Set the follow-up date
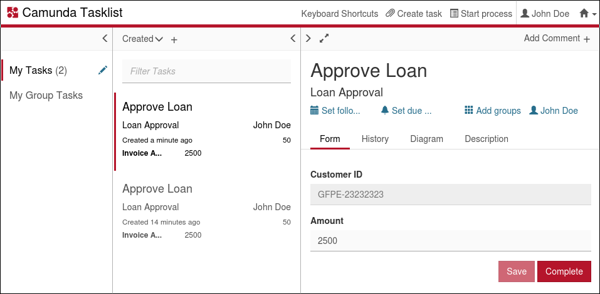This screenshot has width=600, height=294. [335, 111]
